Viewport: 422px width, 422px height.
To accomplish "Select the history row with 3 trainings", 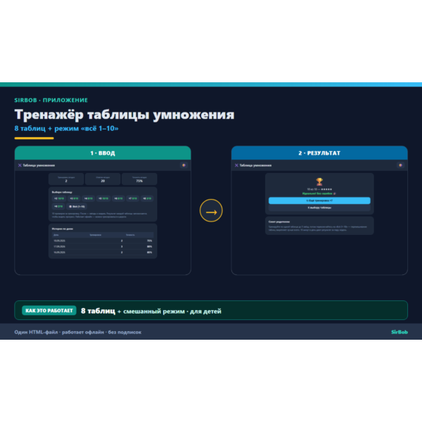I will [103, 247].
